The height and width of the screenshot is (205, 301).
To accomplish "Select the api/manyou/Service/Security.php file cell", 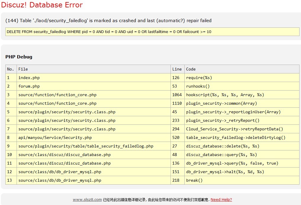I will tap(94, 137).
